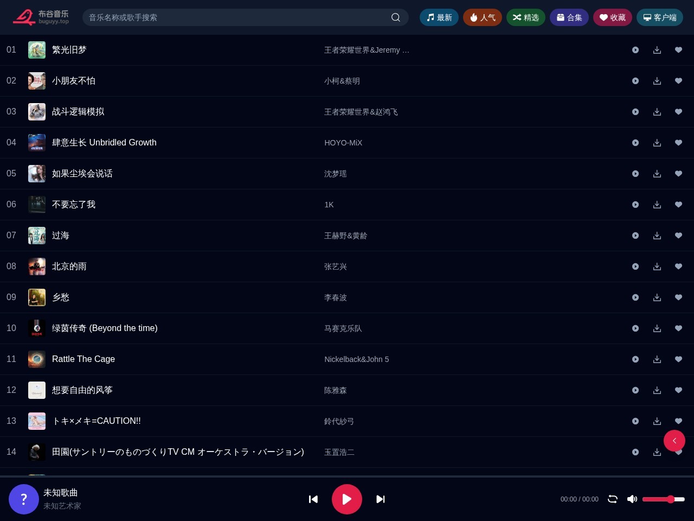The width and height of the screenshot is (694, 521).
Task: Heart the song 过海
Action: point(678,236)
